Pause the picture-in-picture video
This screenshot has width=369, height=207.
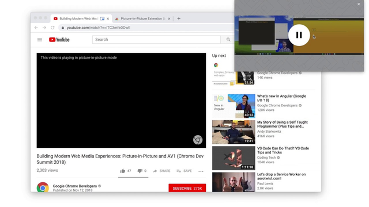[299, 35]
